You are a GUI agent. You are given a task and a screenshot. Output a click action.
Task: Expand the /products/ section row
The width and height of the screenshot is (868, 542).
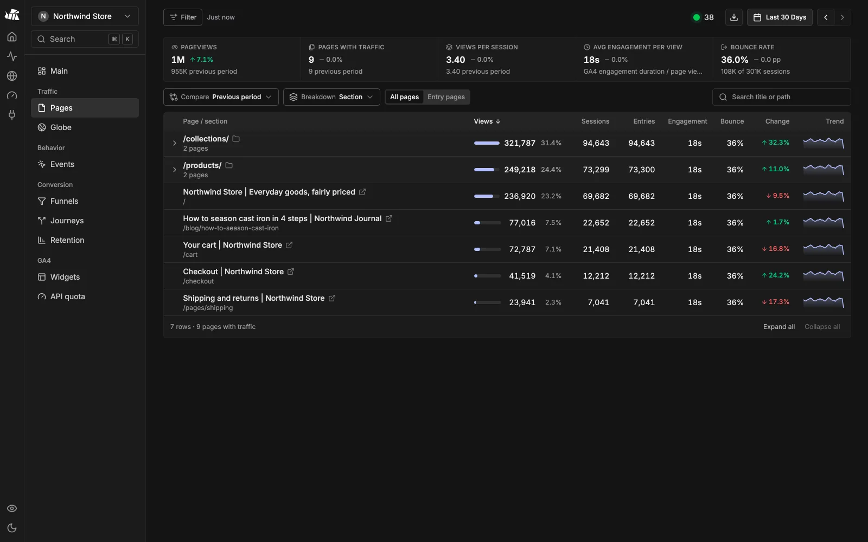click(174, 170)
